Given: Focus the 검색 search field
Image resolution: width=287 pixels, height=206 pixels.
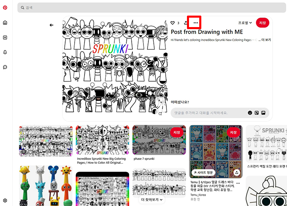Looking at the screenshot, I should pyautogui.click(x=152, y=7).
